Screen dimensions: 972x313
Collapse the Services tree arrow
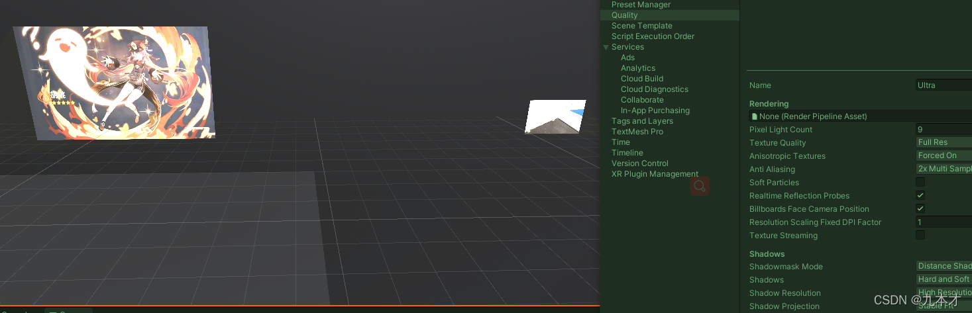pos(606,47)
